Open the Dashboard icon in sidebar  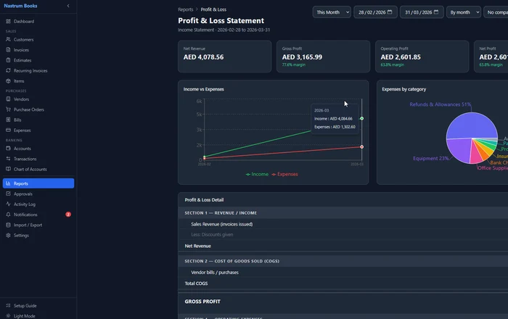8,21
